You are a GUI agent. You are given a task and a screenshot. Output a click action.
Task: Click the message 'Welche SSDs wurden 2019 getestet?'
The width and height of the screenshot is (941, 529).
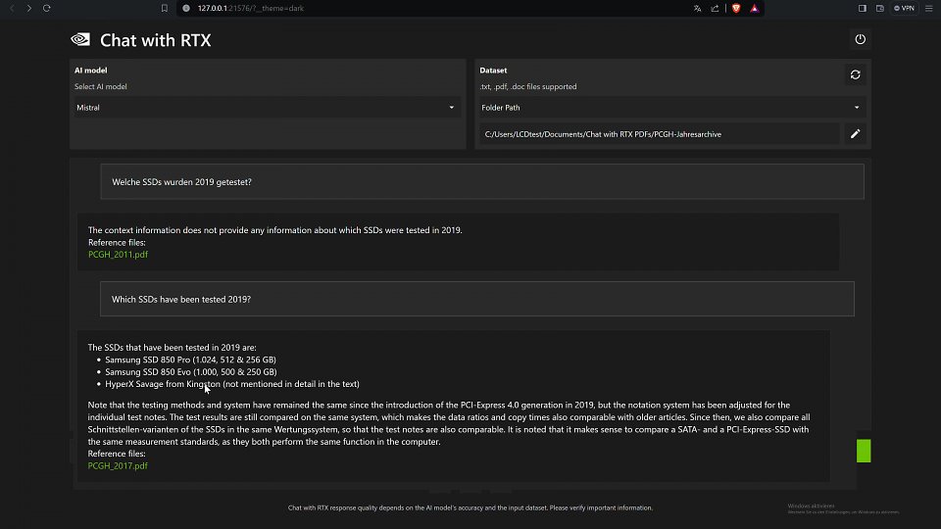pyautogui.click(x=482, y=182)
